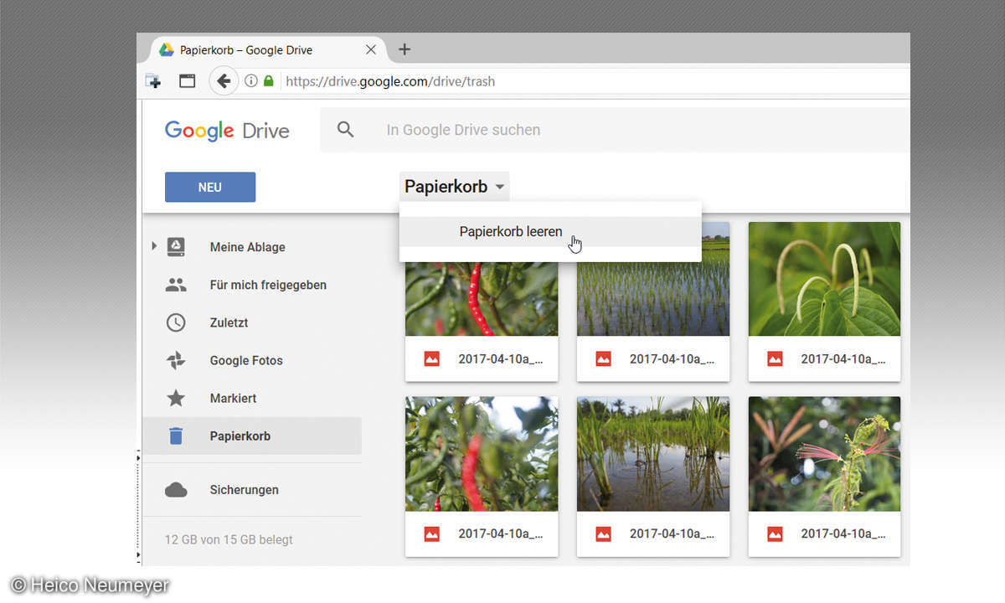
Task: Click the clock icon for recent files
Action: [x=176, y=322]
